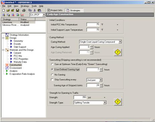Select the No Sawing radio option
The image size is (155, 122).
click(x=52, y=75)
